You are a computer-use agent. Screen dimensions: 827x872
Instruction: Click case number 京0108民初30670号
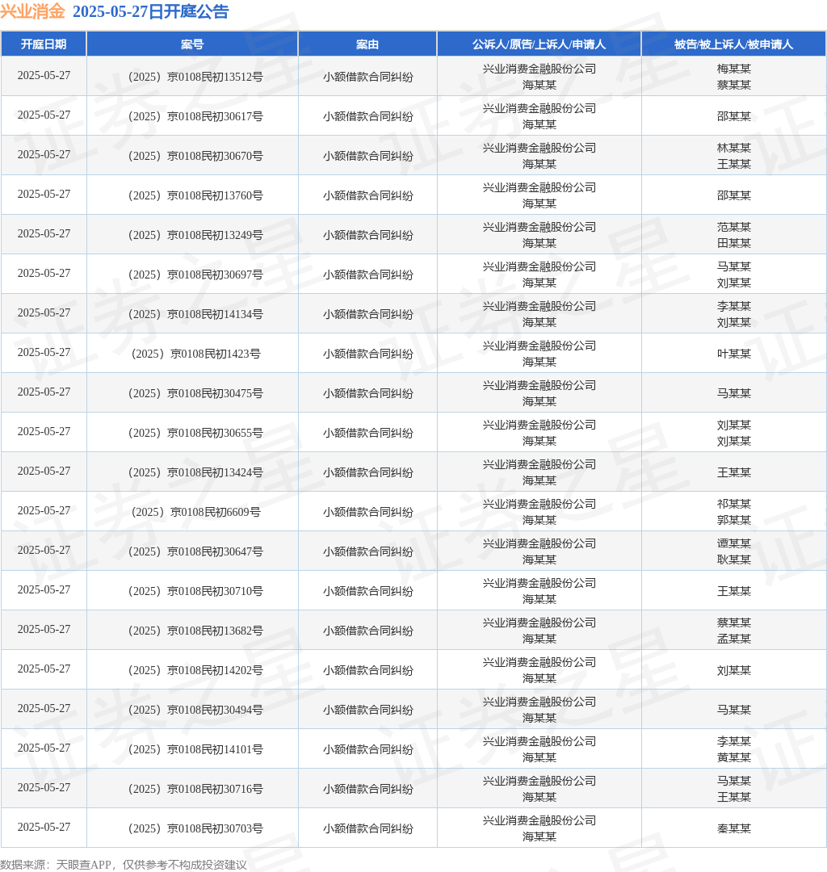pos(215,156)
